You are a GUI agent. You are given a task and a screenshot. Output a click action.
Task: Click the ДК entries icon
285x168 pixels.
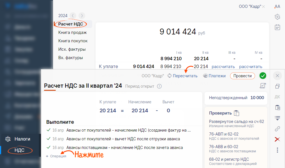coord(277,97)
